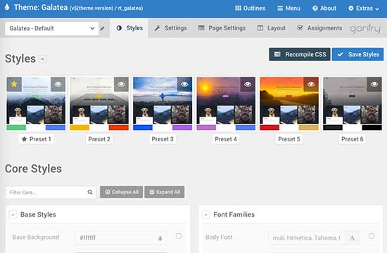
Task: Preview Preset 3 with eye icon
Action: 184,84
